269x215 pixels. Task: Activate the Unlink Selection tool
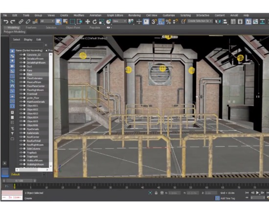click(x=28, y=21)
